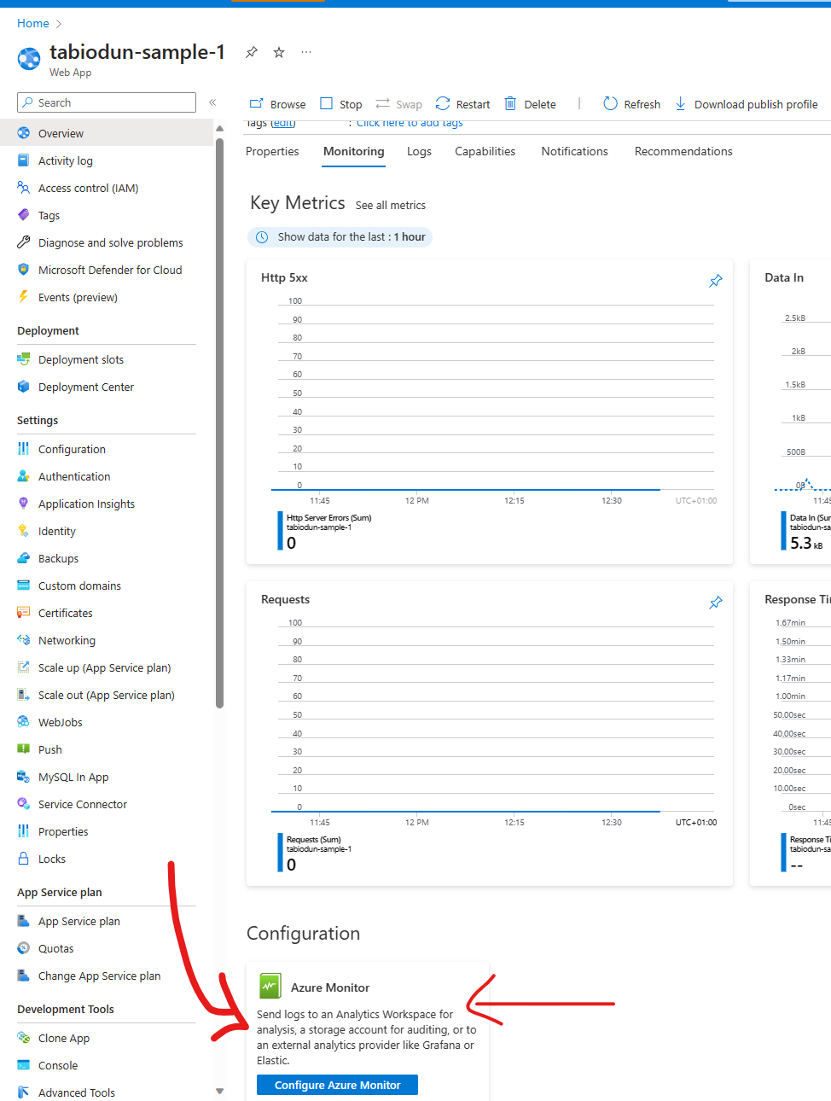The height and width of the screenshot is (1101, 831).
Task: Open Diagnose and solve problems
Action: pyautogui.click(x=110, y=242)
